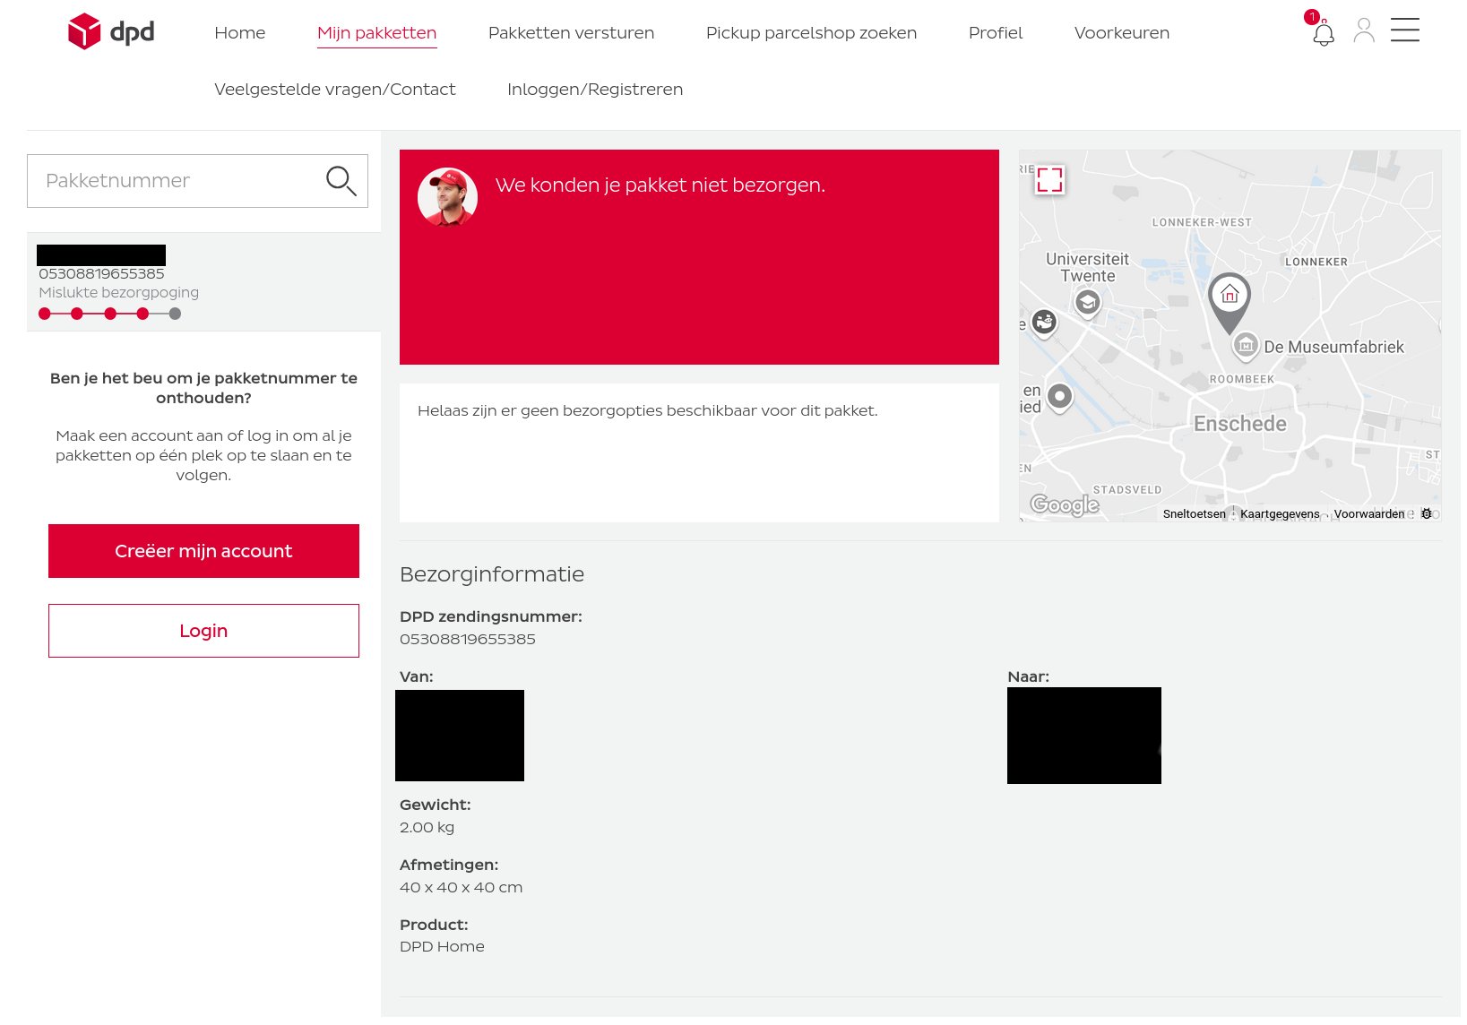Open Voorwaarden map link
Viewport: 1467px width, 1025px height.
coord(1369,514)
